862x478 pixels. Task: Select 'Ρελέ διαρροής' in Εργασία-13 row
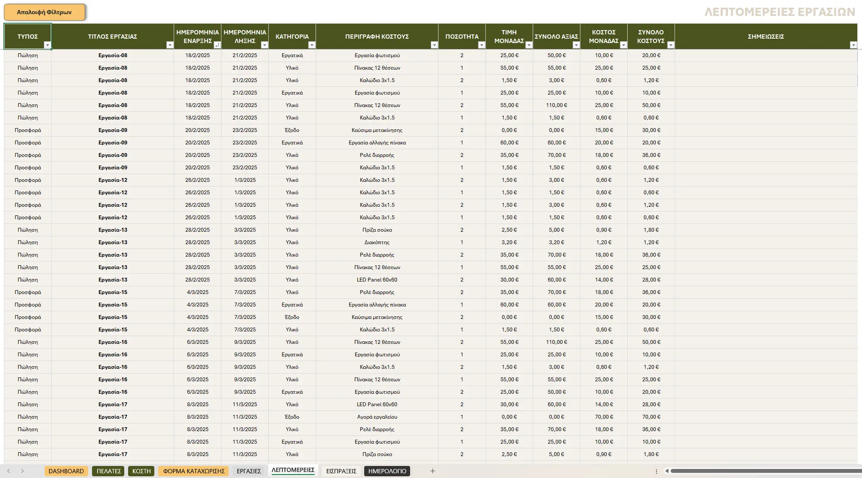pos(377,255)
